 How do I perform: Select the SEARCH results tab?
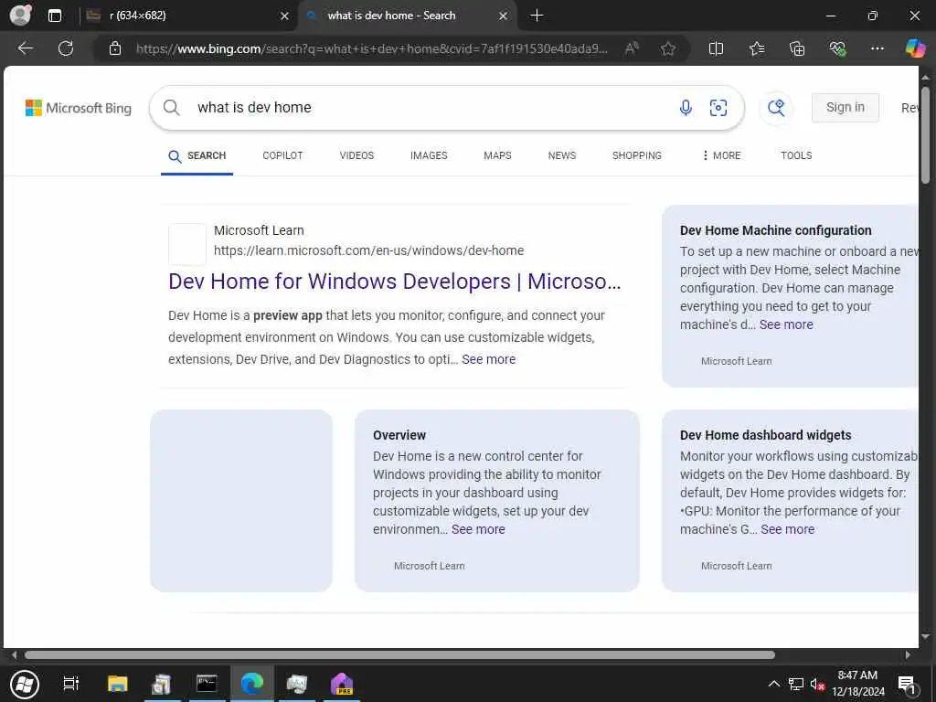[197, 155]
